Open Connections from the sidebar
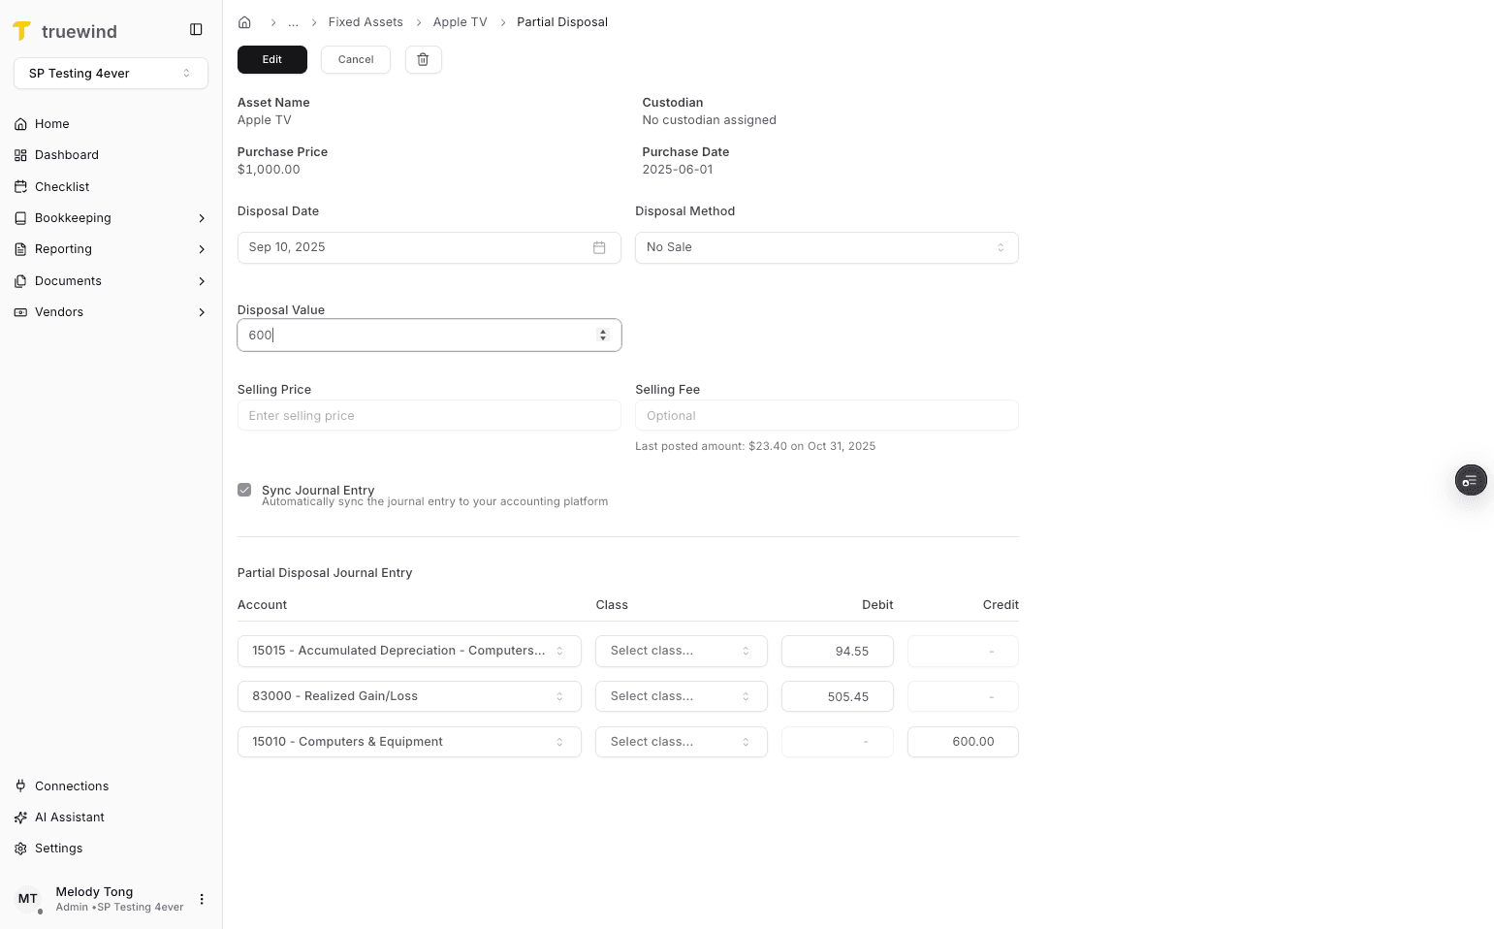Screen dimensions: 1494x929 coord(71,785)
